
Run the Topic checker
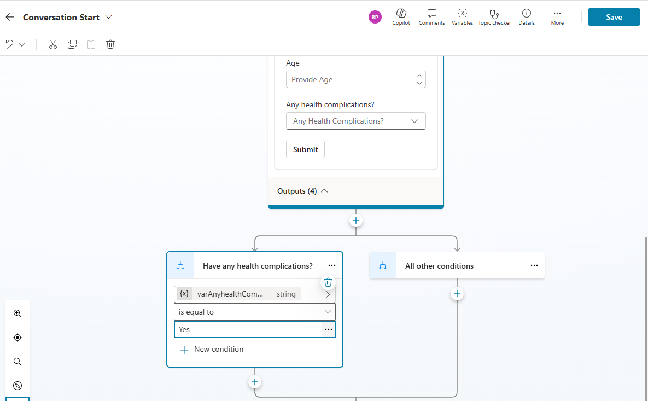point(494,17)
